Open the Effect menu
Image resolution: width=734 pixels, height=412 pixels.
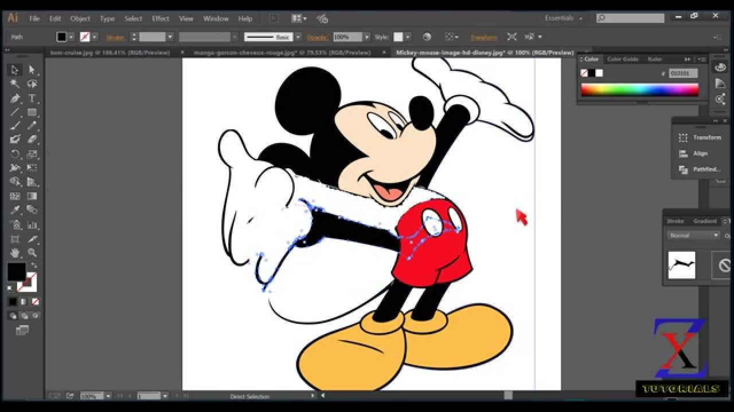coord(160,18)
